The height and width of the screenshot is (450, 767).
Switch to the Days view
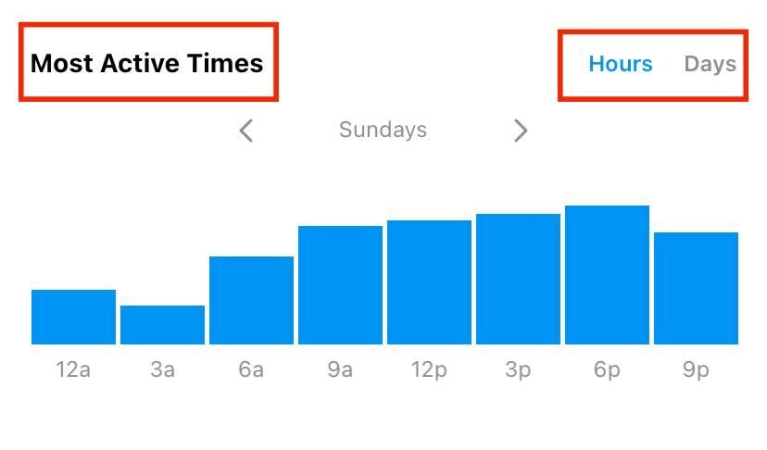710,64
